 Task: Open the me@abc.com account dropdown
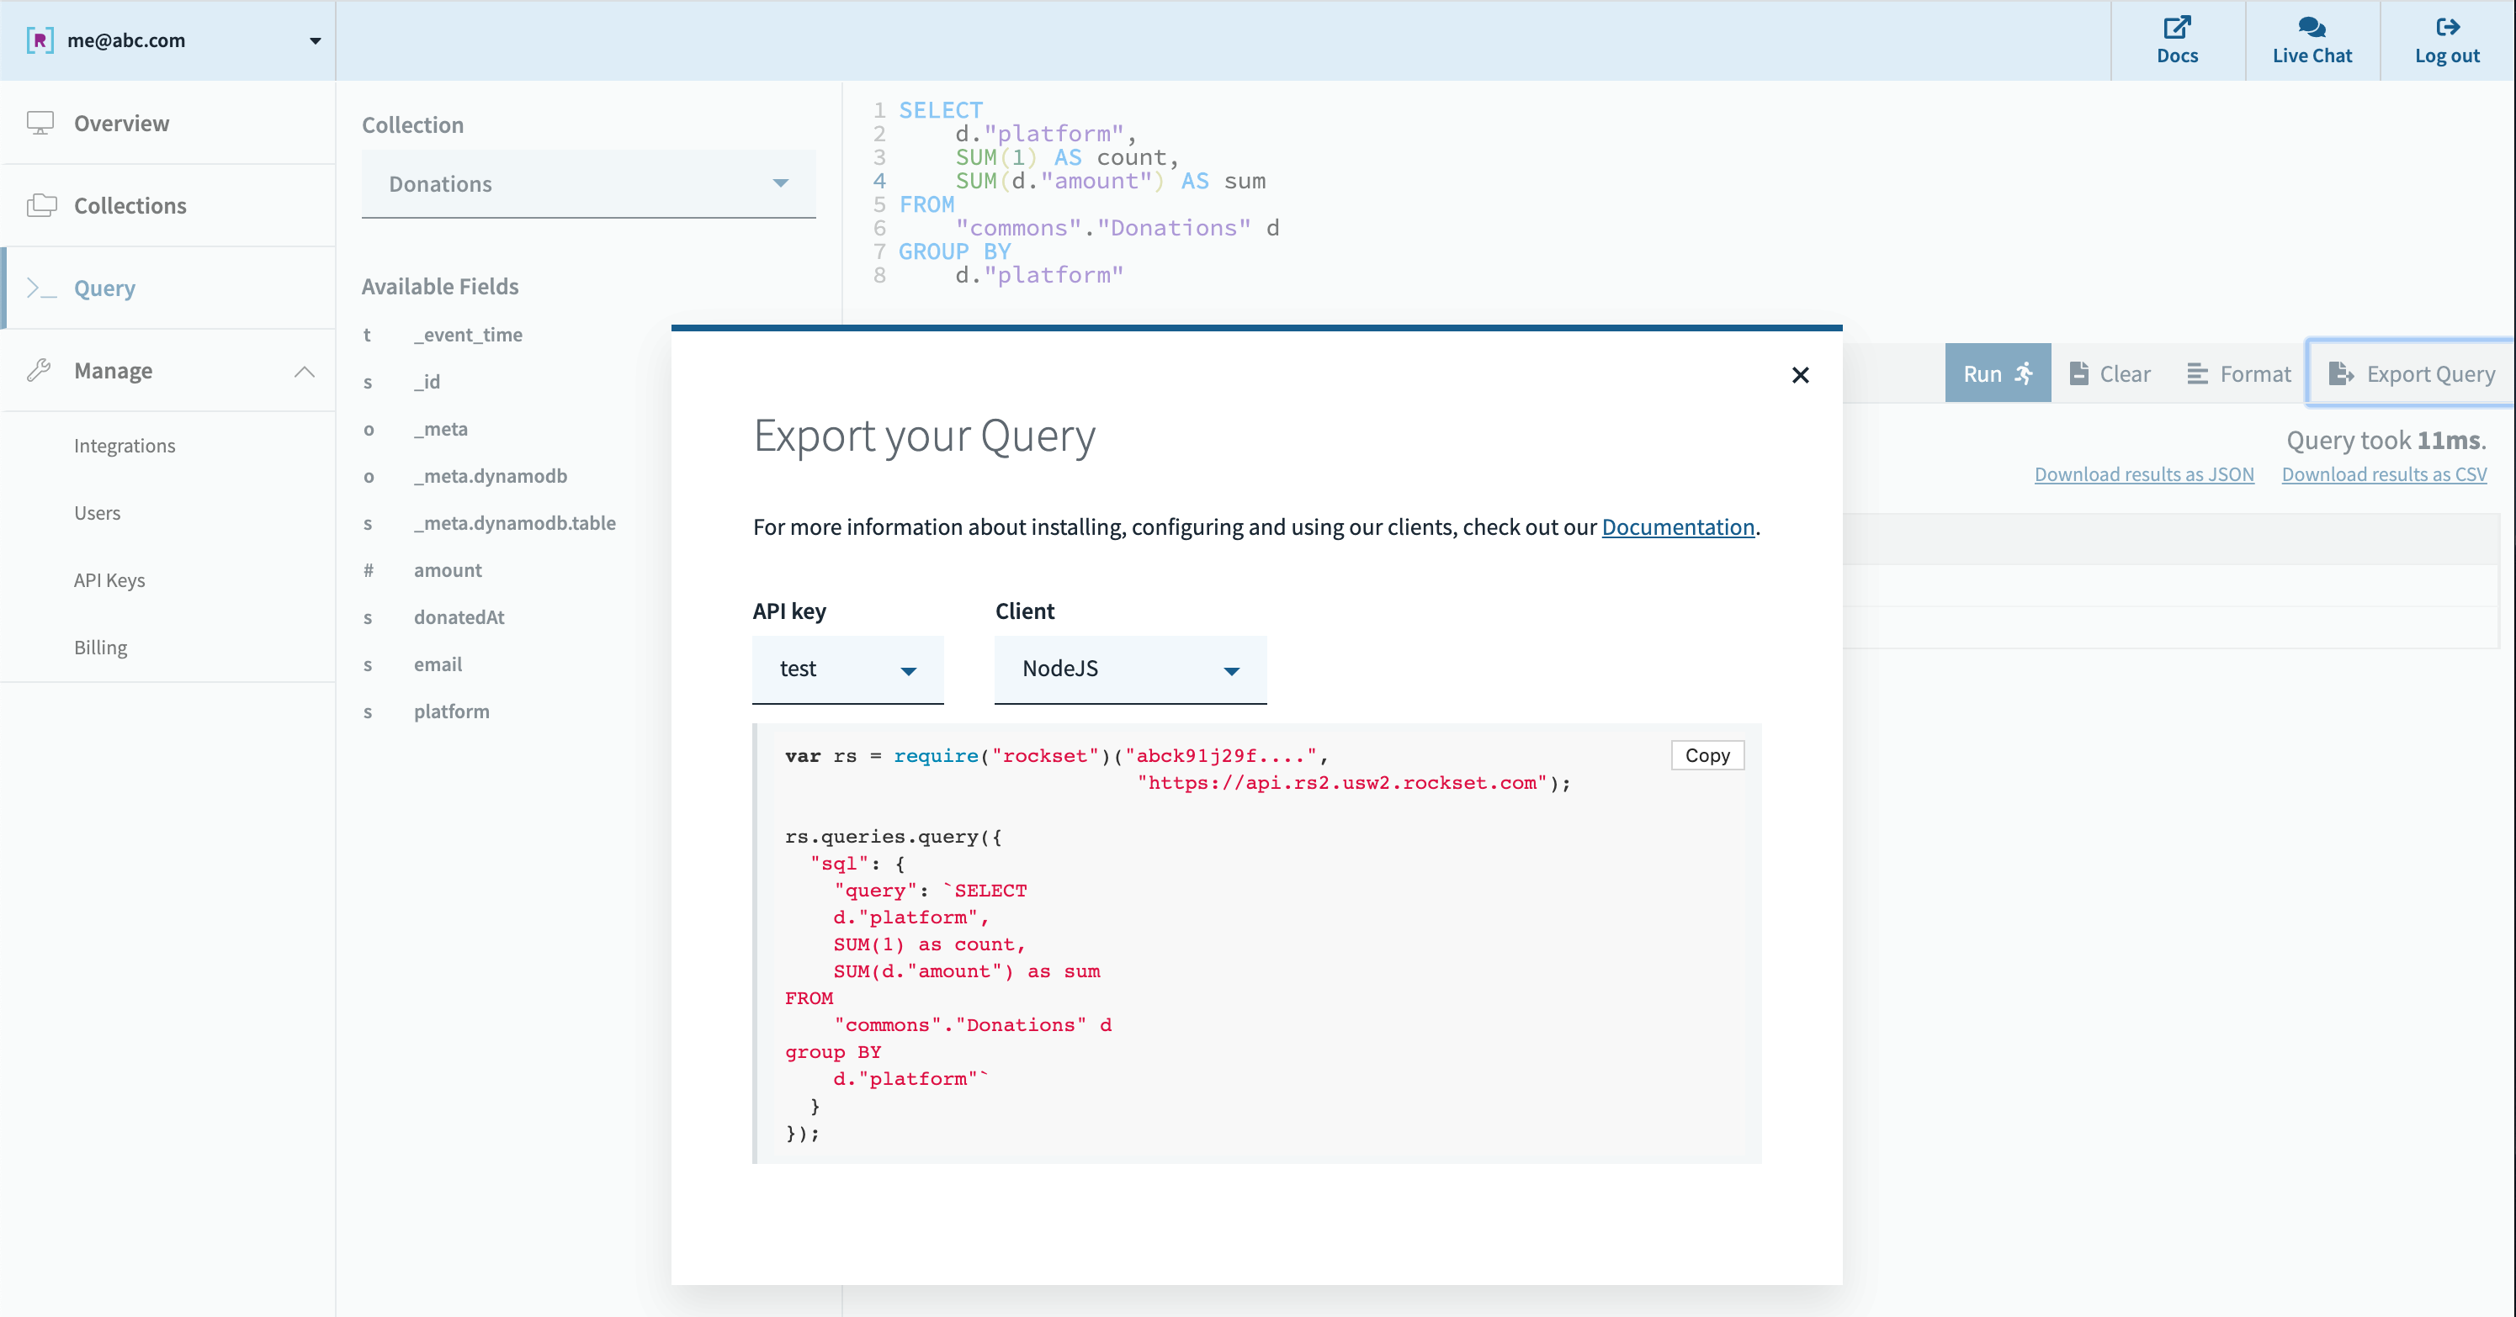(167, 40)
